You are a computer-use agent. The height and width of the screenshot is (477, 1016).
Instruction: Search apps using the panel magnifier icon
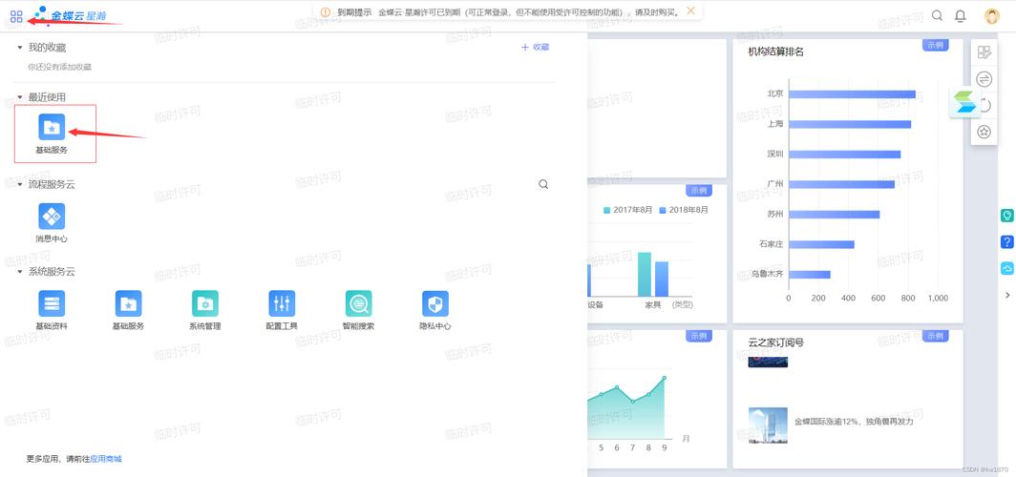pyautogui.click(x=543, y=184)
